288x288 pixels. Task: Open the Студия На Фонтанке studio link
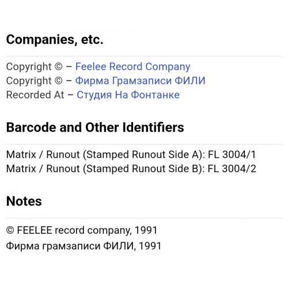(128, 95)
